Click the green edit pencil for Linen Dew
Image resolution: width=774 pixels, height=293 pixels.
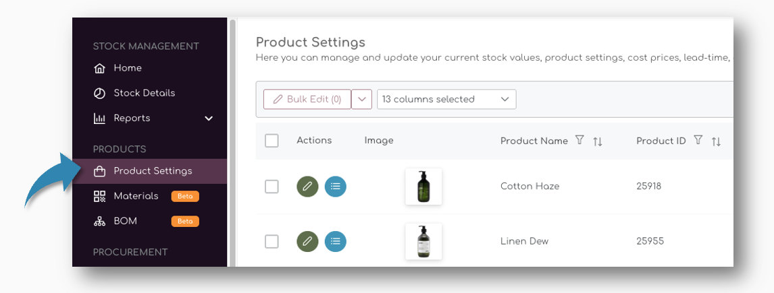307,241
